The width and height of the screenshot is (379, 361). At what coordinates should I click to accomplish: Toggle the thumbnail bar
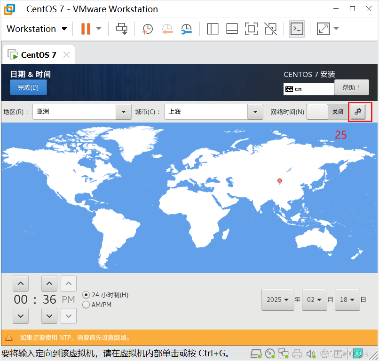pos(232,29)
